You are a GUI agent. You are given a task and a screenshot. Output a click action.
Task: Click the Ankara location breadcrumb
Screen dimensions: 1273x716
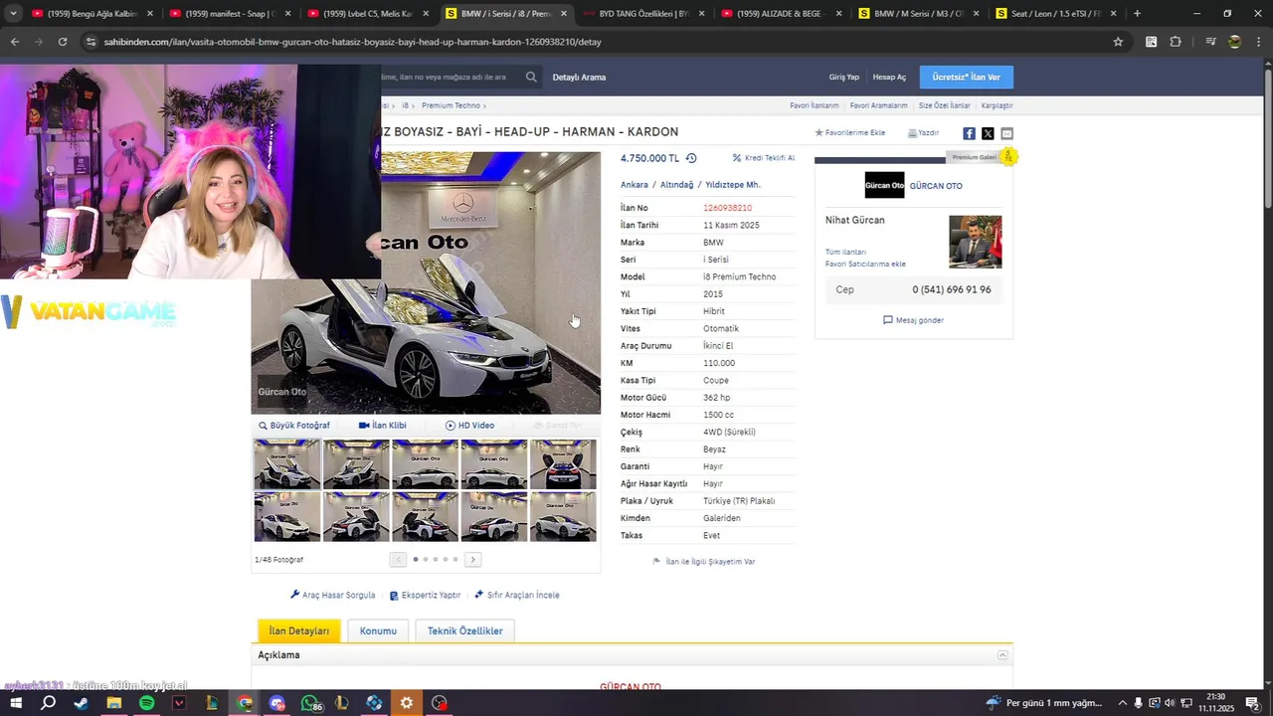coord(635,185)
